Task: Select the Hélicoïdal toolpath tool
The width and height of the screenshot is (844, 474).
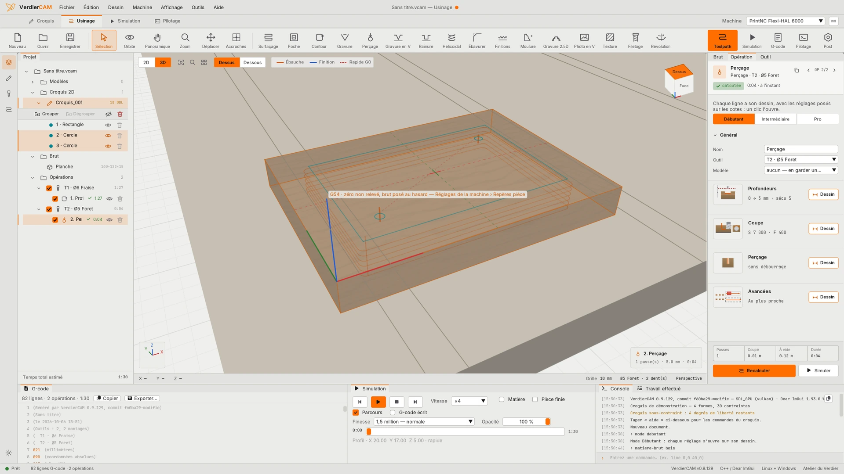Action: pos(451,40)
